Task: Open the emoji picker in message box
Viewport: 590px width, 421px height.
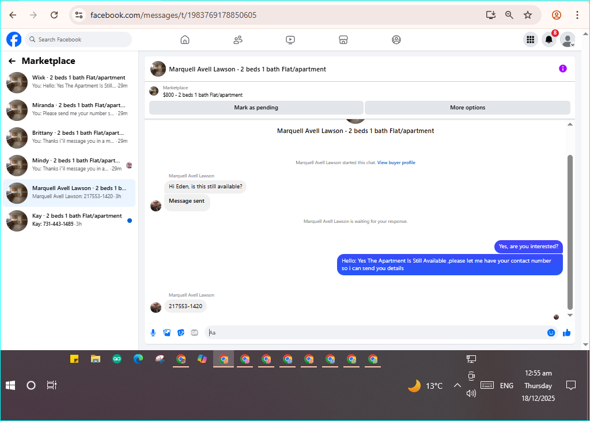Action: (x=551, y=332)
